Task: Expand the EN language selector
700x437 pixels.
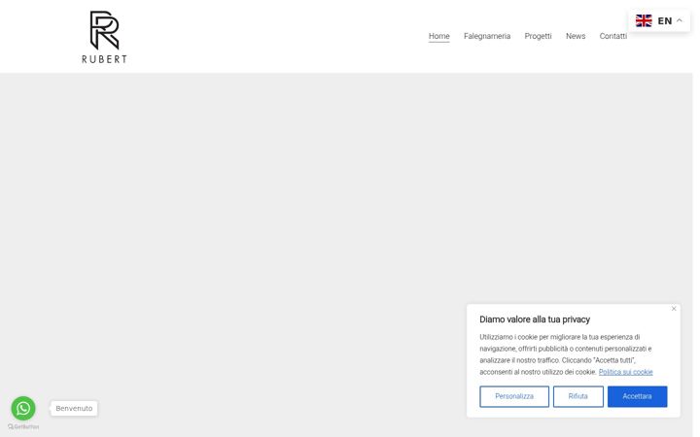Action: [x=659, y=20]
